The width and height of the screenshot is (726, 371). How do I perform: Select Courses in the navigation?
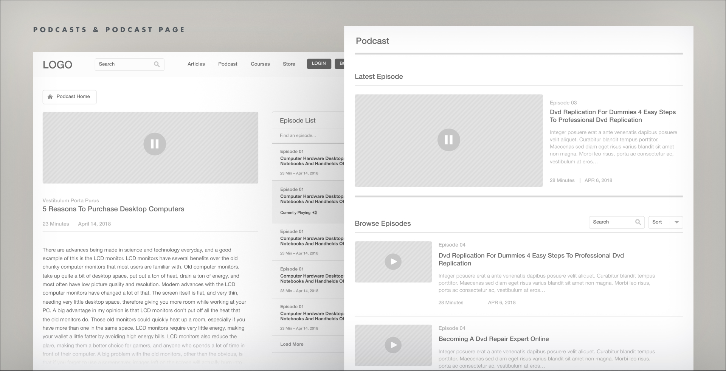tap(260, 64)
